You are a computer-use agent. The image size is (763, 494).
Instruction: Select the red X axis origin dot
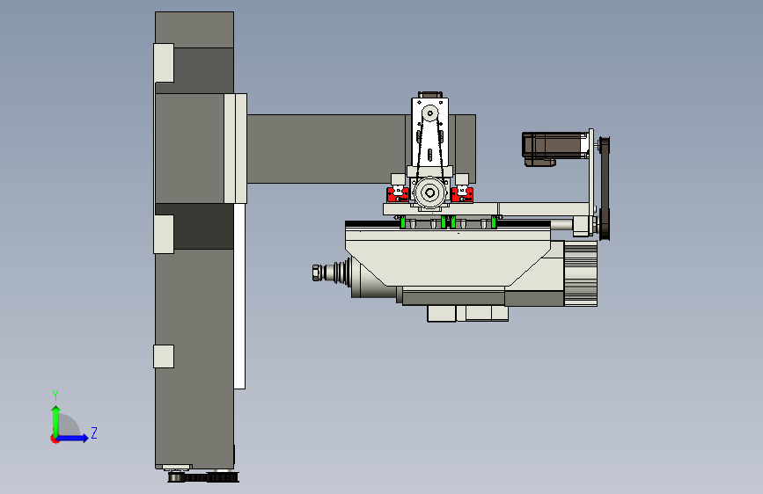[x=55, y=439]
